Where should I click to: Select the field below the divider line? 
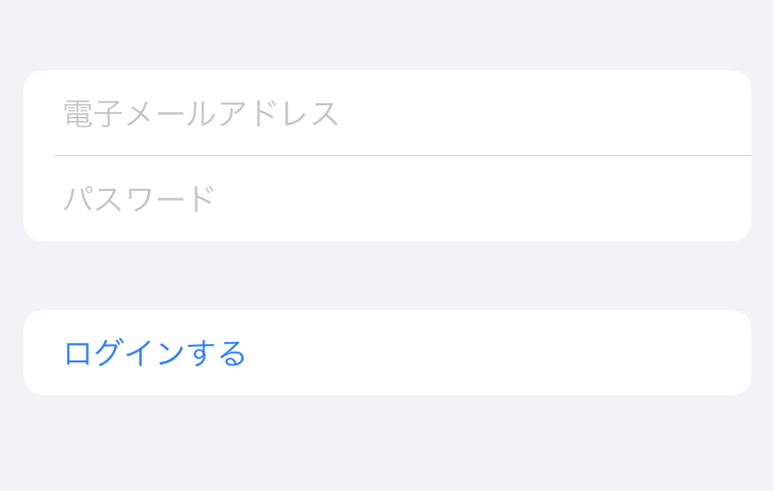(387, 199)
